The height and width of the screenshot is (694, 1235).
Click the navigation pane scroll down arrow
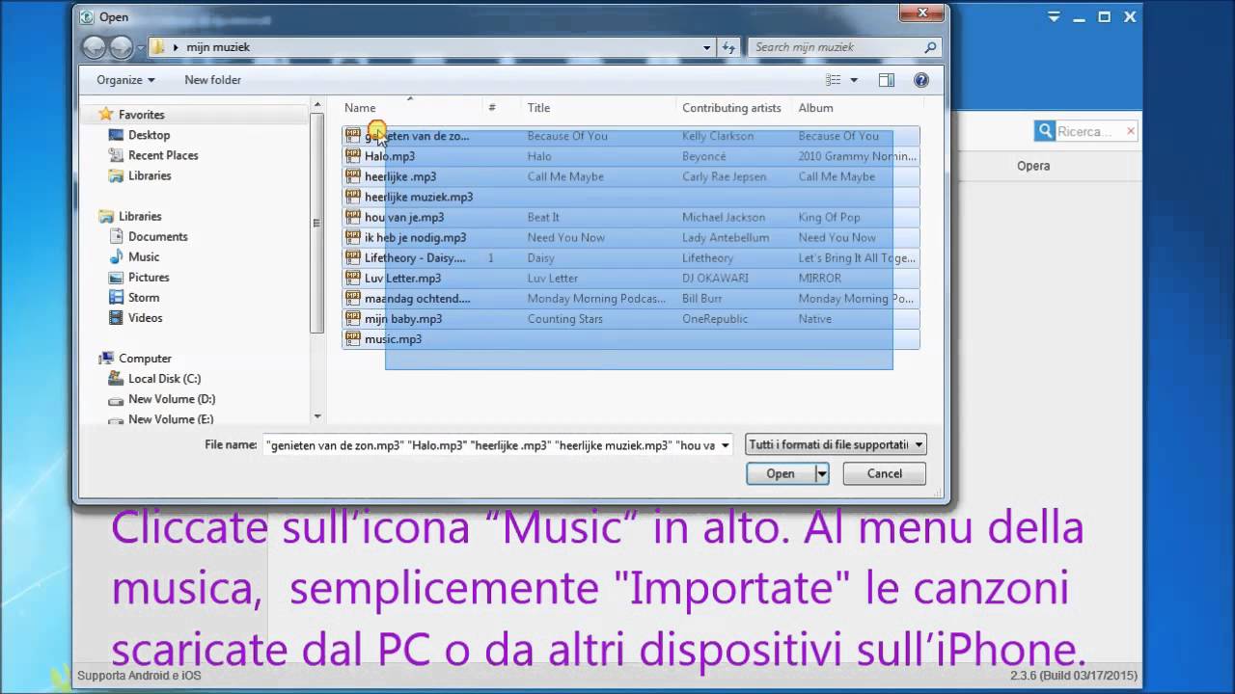coord(318,416)
